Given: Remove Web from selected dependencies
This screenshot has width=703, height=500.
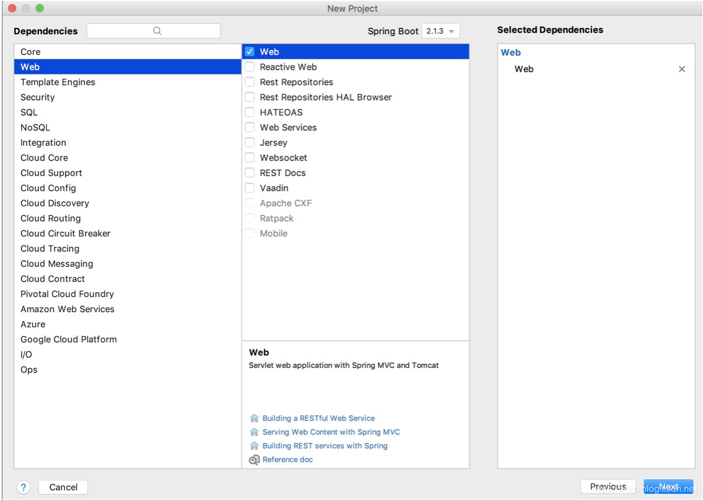Looking at the screenshot, I should pyautogui.click(x=682, y=69).
